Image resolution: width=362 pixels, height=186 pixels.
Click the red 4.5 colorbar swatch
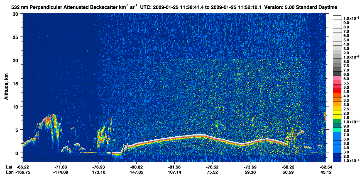[x=337, y=91]
